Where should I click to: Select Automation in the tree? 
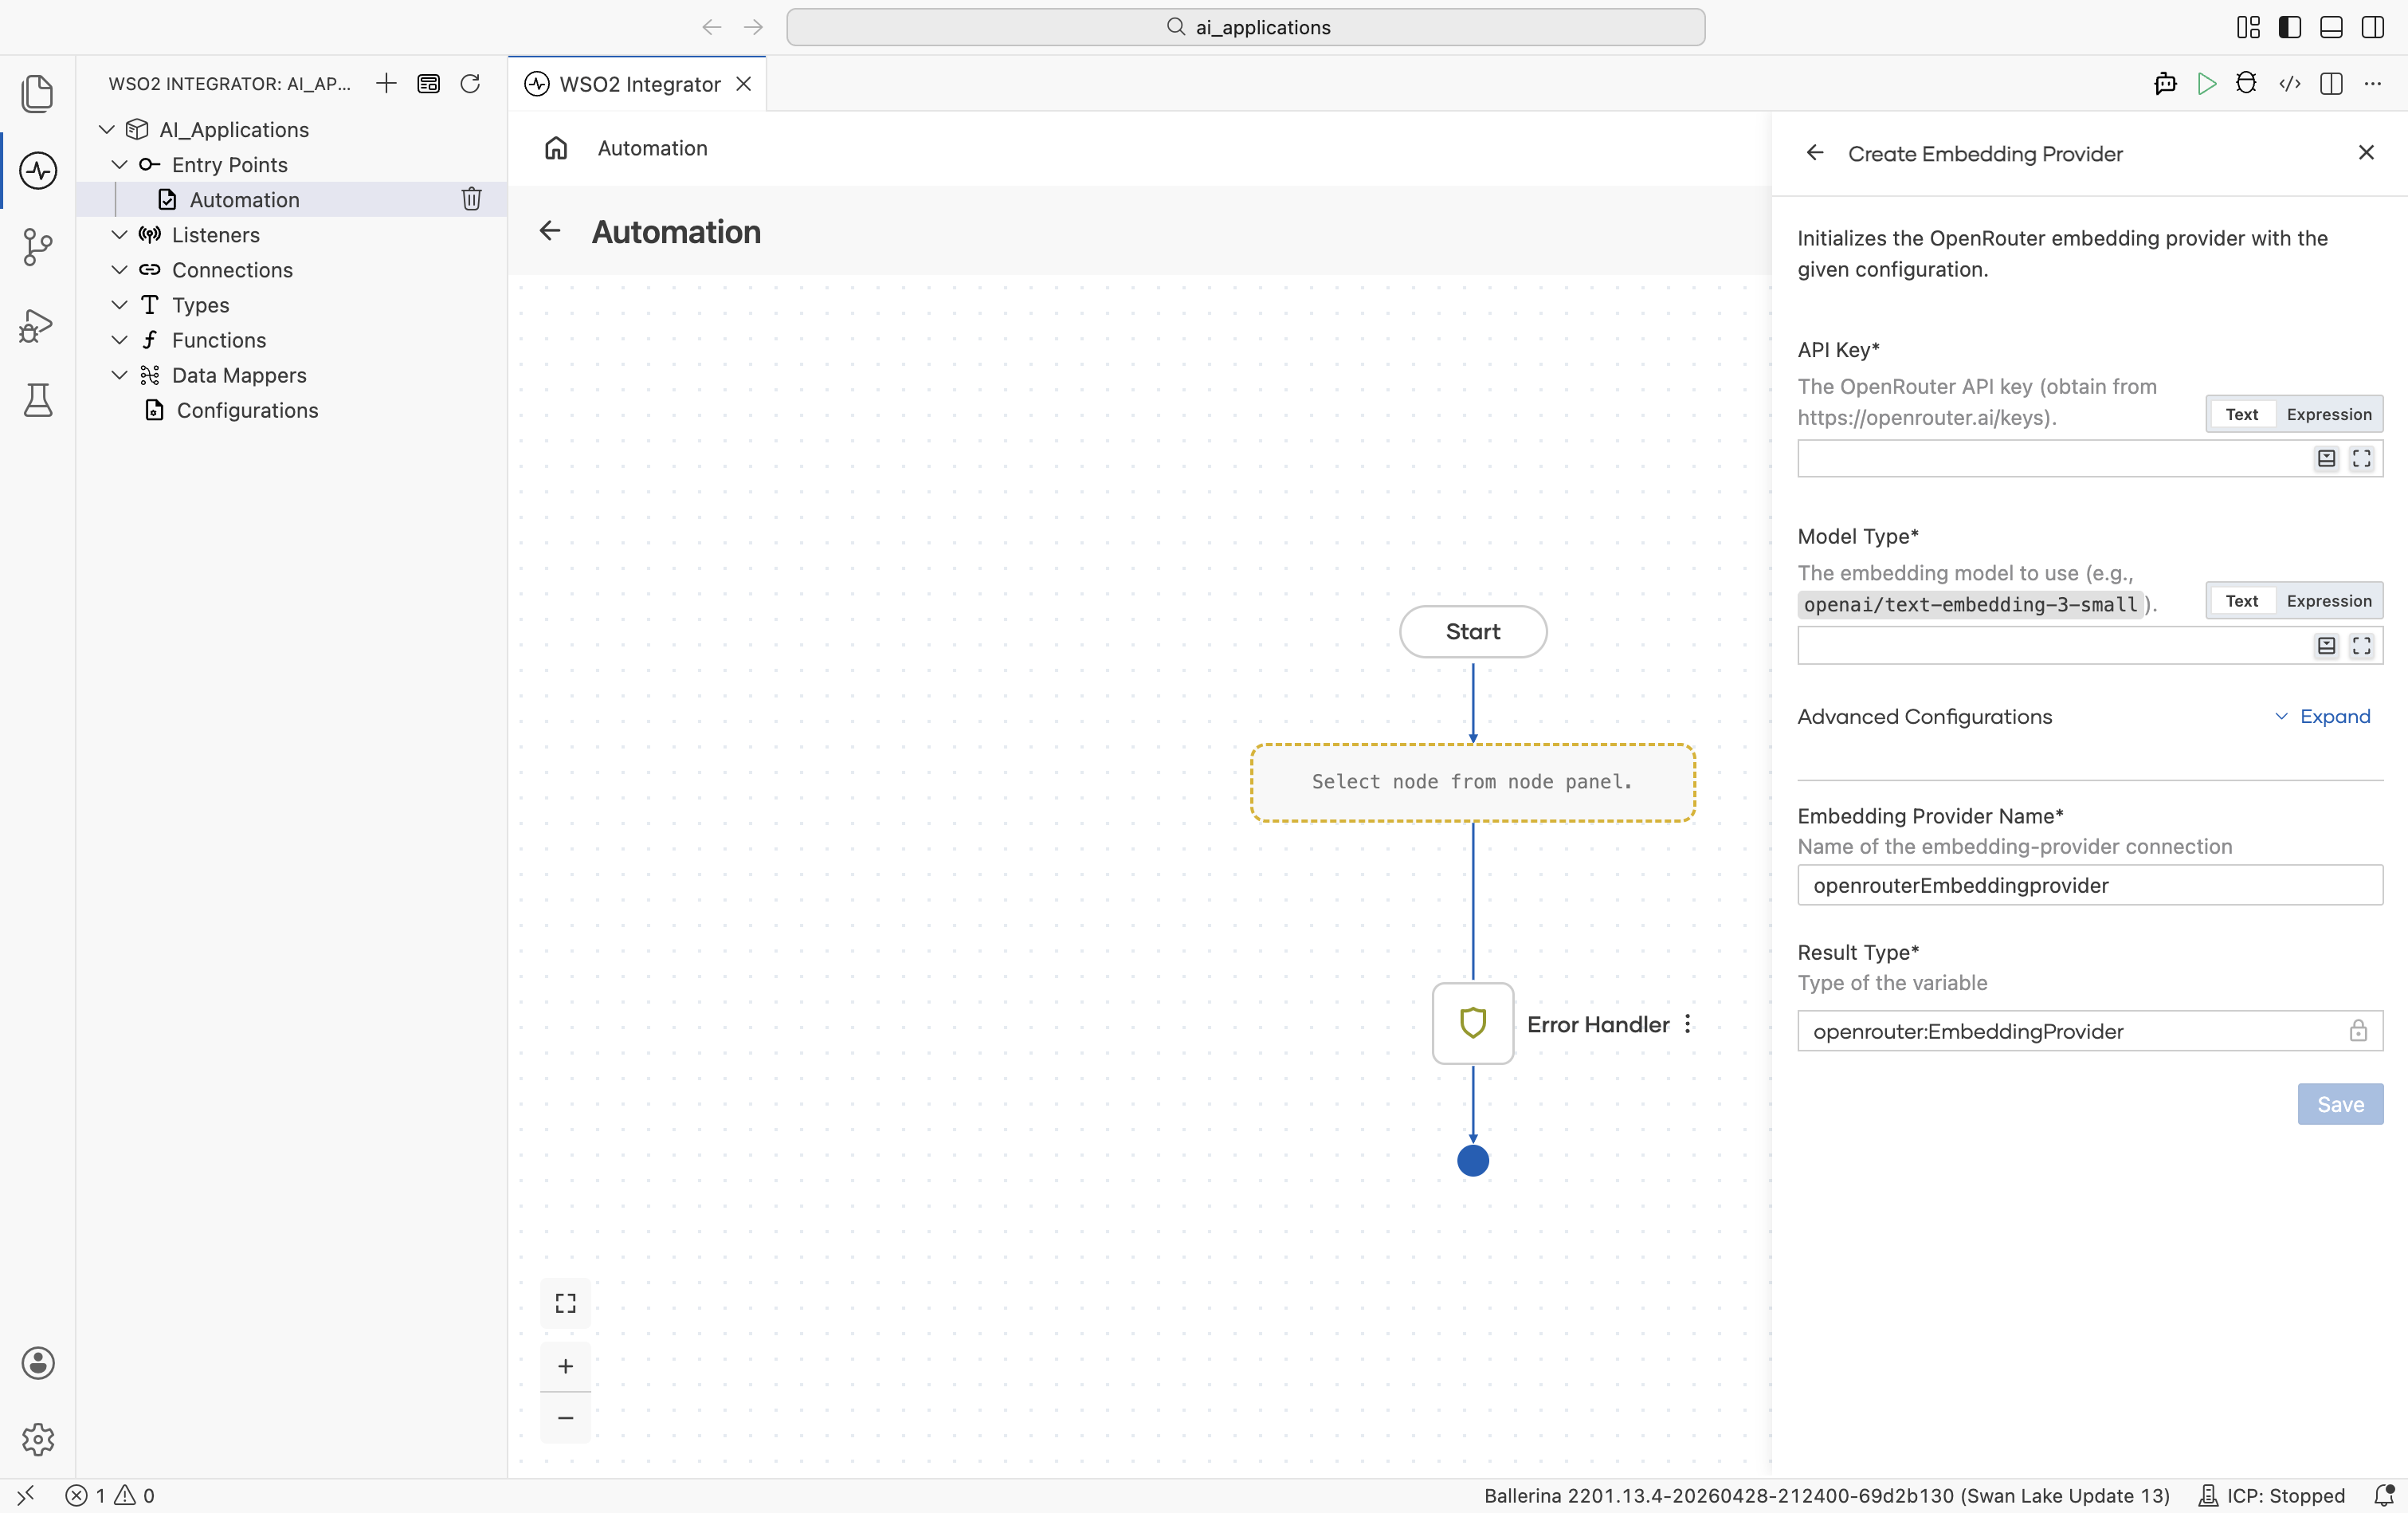[x=292, y=199]
